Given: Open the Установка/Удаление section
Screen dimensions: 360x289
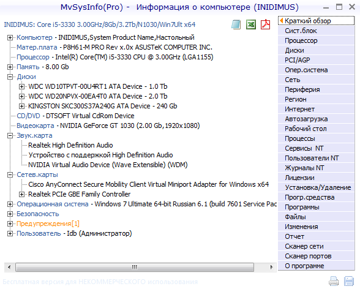Looking at the screenshot, I should (316, 187).
